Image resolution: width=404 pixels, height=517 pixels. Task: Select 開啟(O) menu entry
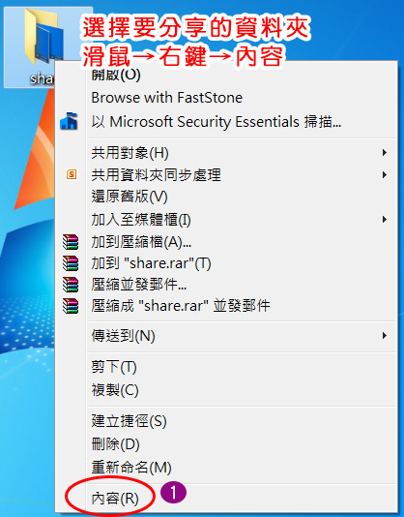(x=116, y=76)
